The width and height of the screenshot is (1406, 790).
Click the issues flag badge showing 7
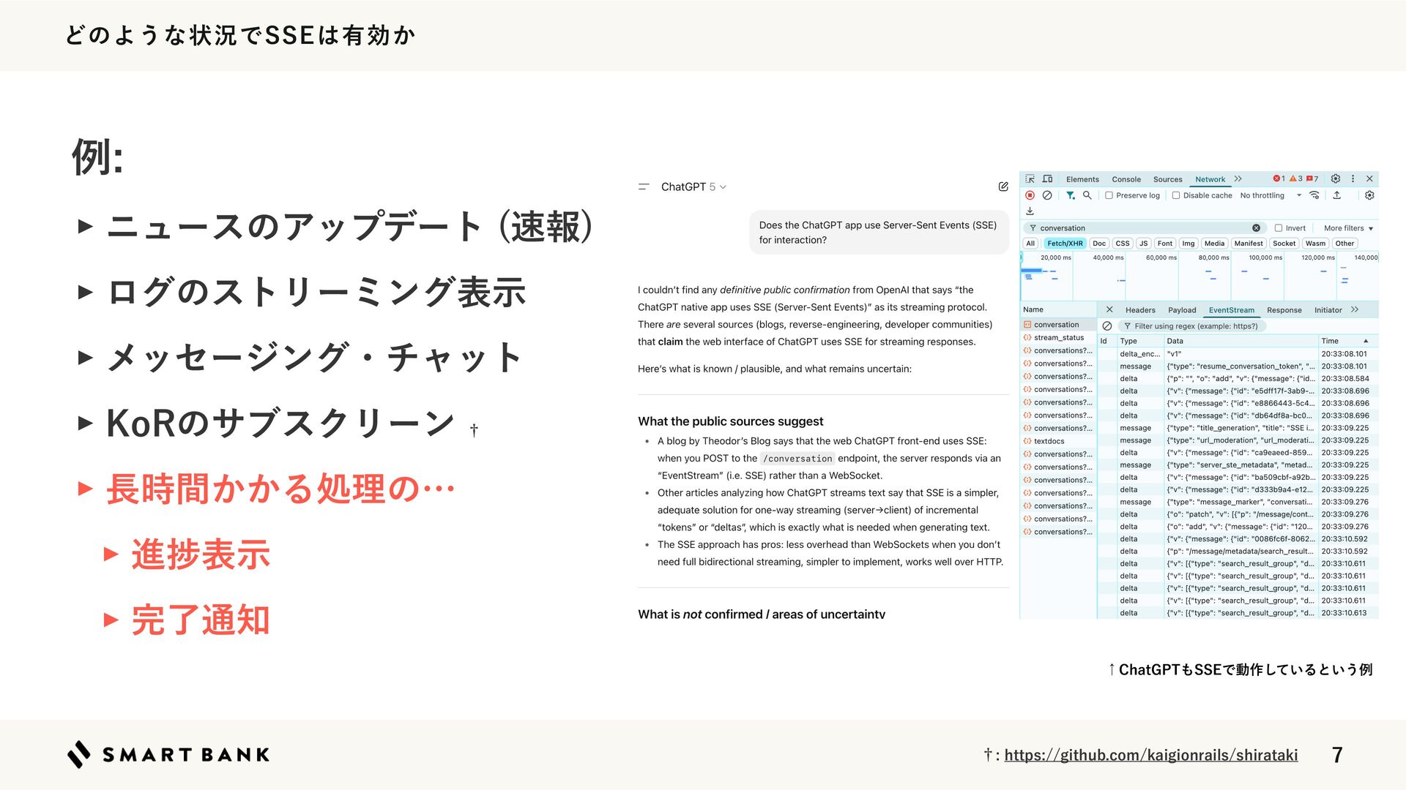(1312, 178)
